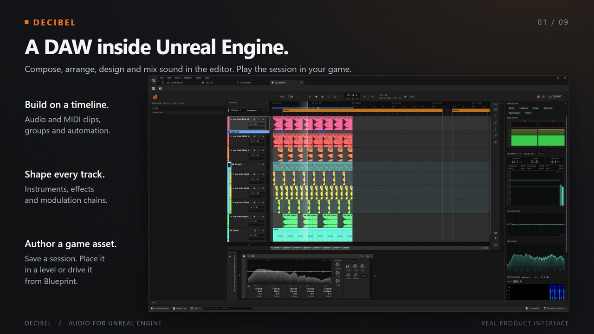Mute the wa-triaz-kick track
594x334 pixels.
[x=263, y=119]
